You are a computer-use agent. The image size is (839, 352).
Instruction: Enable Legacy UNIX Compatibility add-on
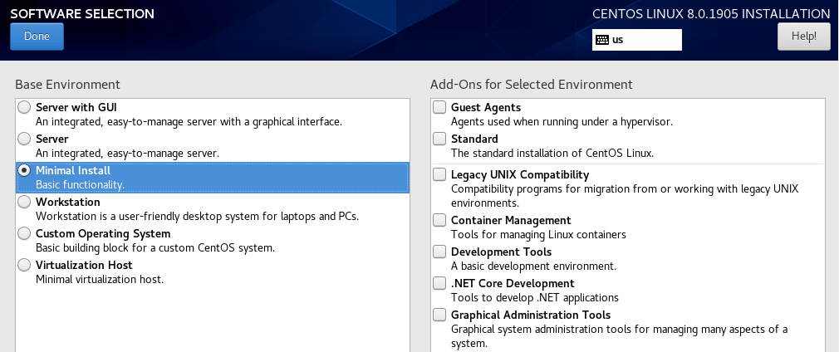tap(439, 174)
